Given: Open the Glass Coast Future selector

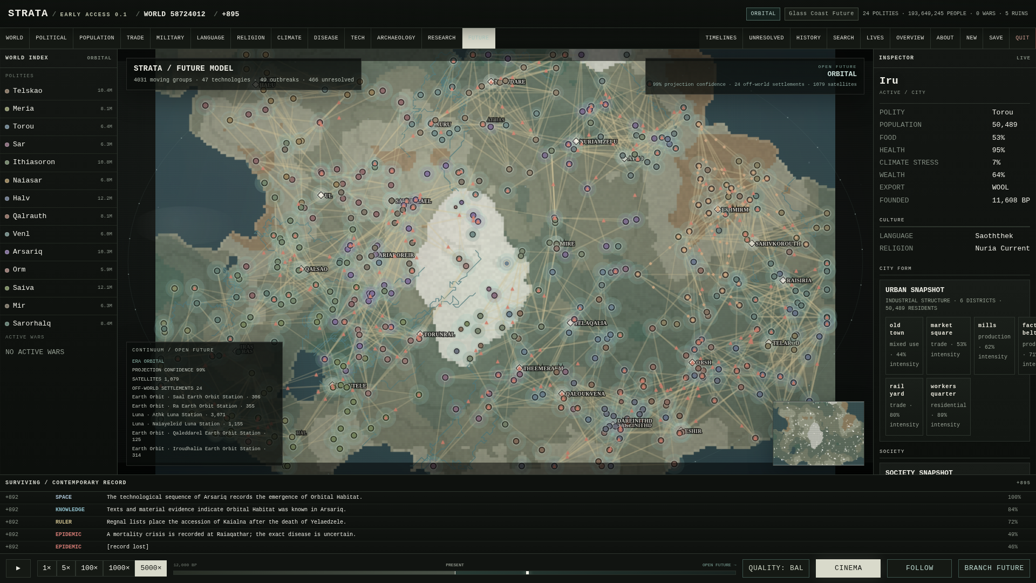Looking at the screenshot, I should (821, 14).
